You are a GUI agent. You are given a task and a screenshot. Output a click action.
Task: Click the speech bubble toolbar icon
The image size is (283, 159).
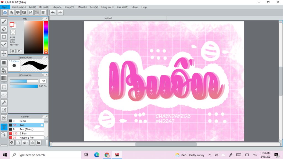(18, 12)
